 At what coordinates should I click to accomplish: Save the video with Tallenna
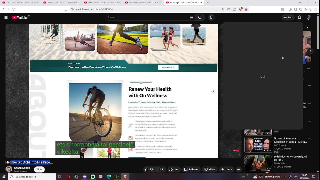tap(191, 169)
